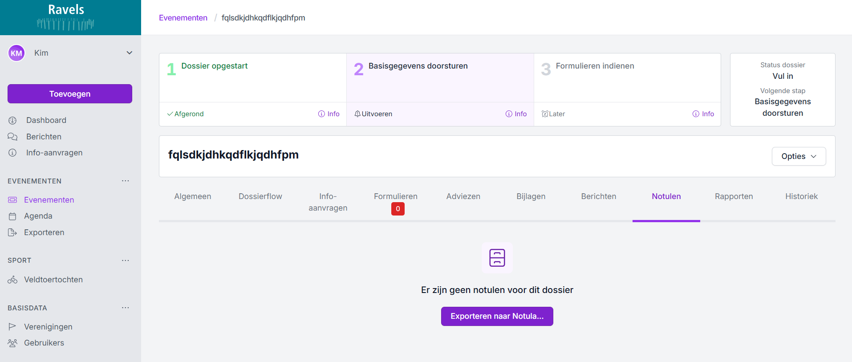Click the Verenigingen flag icon

[x=12, y=327]
